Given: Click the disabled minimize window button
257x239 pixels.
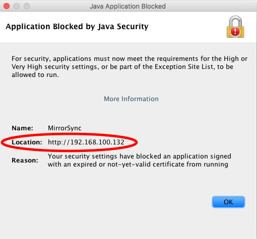Looking at the screenshot, I should [x=17, y=6].
